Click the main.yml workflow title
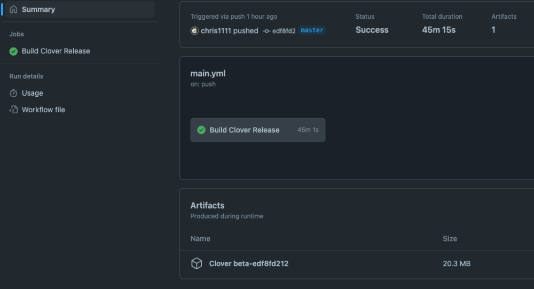Image resolution: width=534 pixels, height=289 pixels. click(208, 74)
